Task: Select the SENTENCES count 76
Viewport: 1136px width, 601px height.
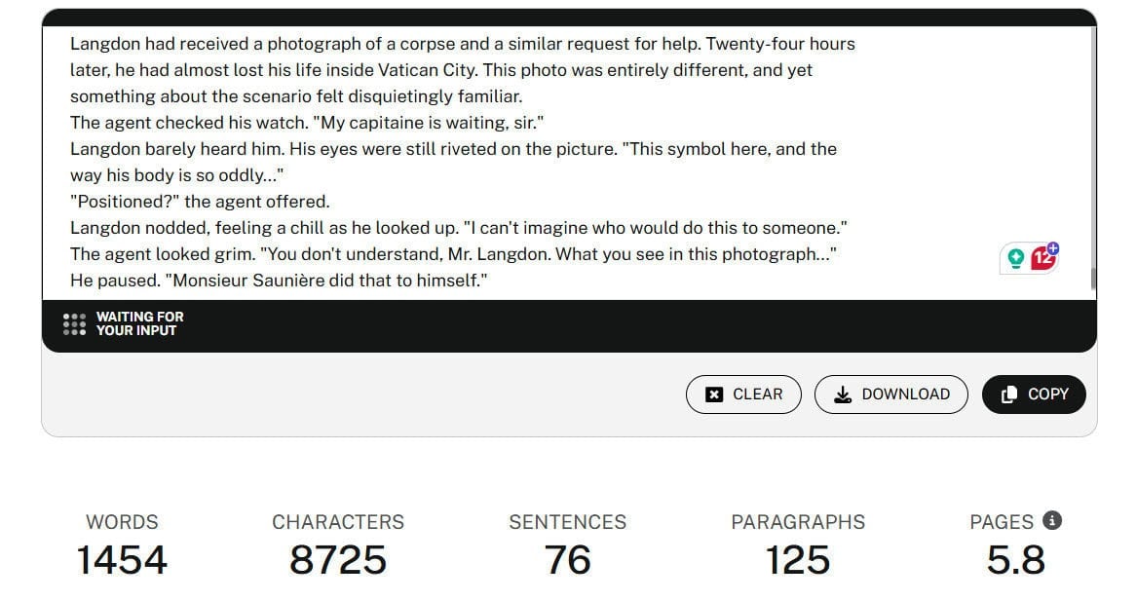Action: point(567,560)
